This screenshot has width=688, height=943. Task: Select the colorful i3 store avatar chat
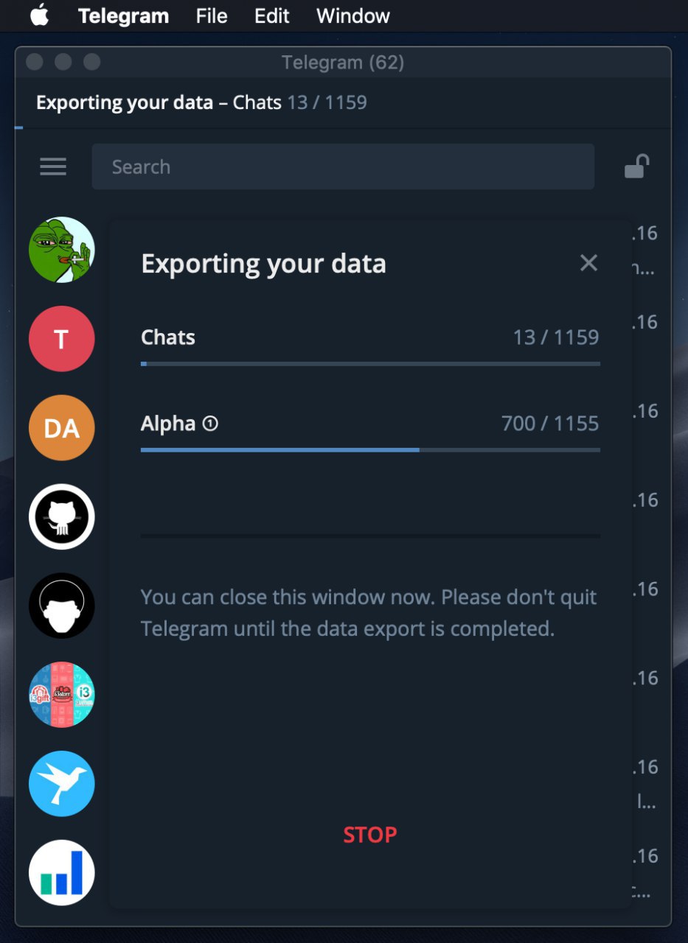pyautogui.click(x=62, y=695)
